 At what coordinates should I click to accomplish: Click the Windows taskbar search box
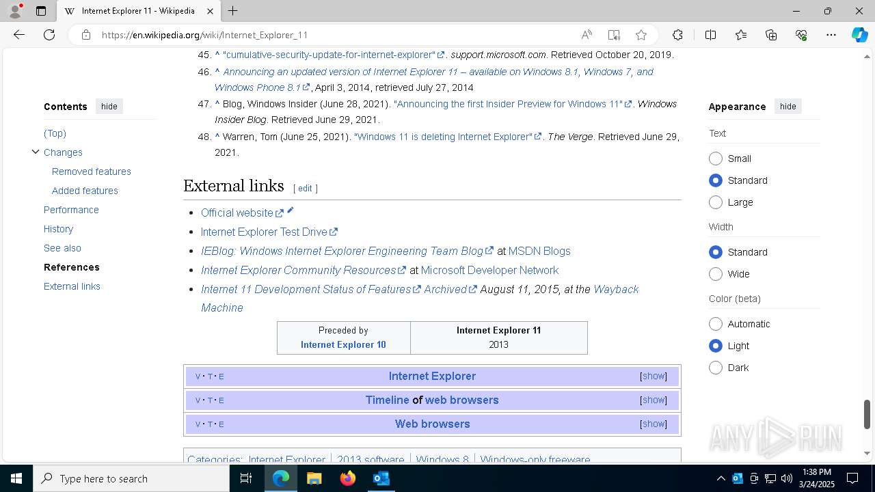[x=131, y=478]
